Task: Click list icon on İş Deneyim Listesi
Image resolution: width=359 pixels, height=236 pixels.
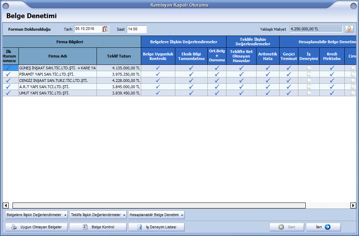Action: click(140, 227)
